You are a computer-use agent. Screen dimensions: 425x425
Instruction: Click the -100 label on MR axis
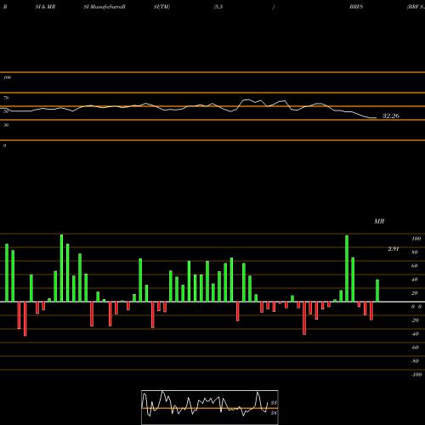point(416,375)
